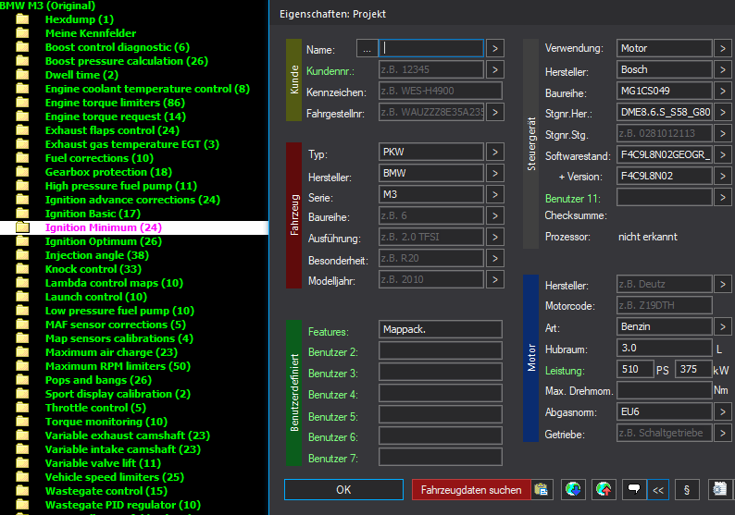735x515 pixels.
Task: Open the Hersteller dropdown next to Bosch
Action: (x=723, y=69)
